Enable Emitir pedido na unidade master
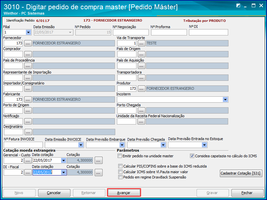This screenshot has width=267, height=200. 120,156
